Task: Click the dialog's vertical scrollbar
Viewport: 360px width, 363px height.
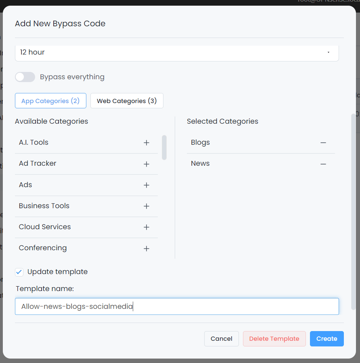Action: [x=353, y=211]
